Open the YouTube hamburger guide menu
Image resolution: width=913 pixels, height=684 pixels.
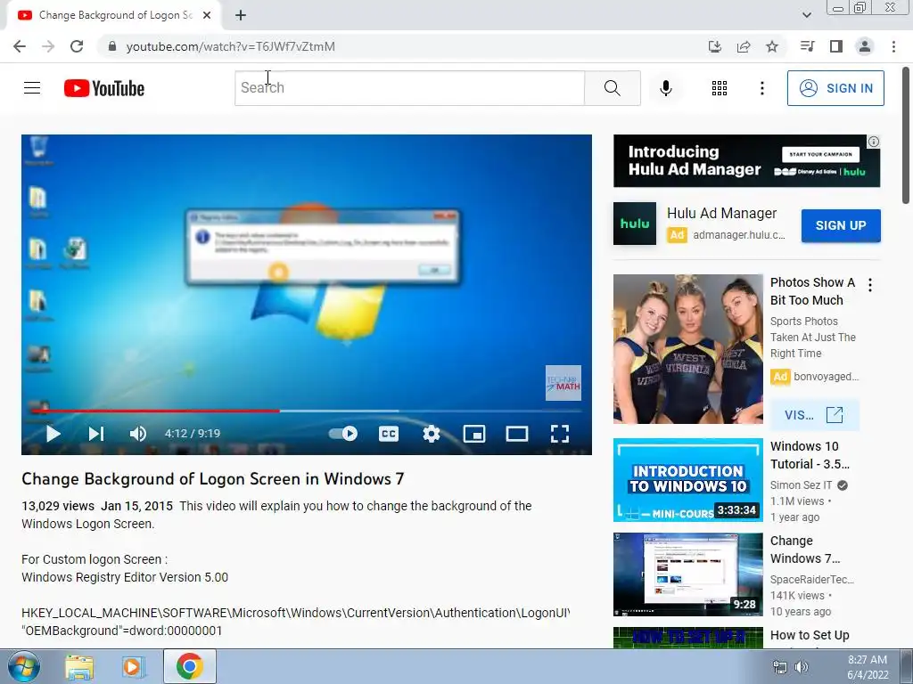point(32,88)
